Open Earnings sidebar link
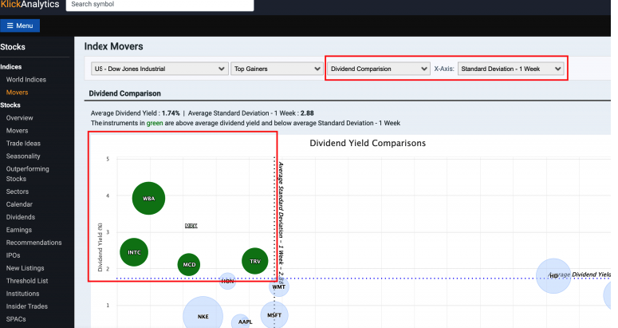This screenshot has width=618, height=328. pyautogui.click(x=19, y=230)
